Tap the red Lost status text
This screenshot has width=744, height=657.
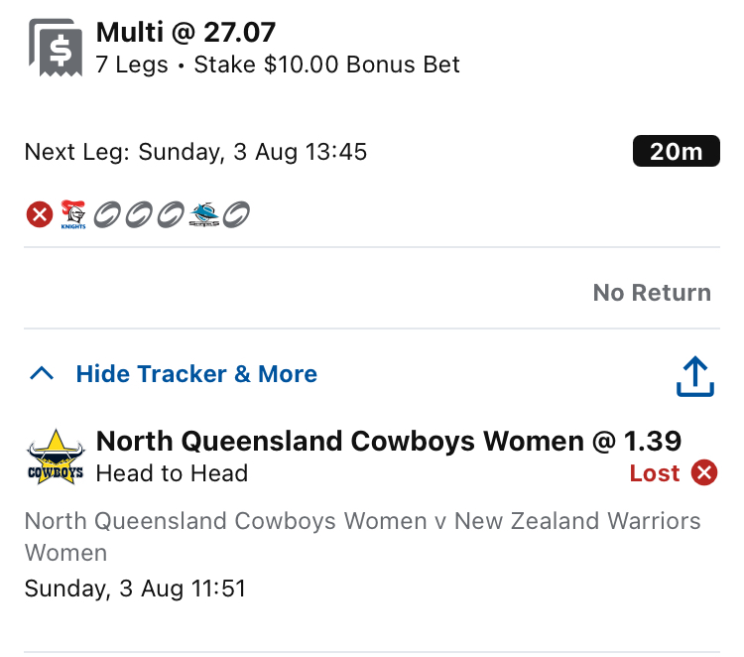coord(655,472)
